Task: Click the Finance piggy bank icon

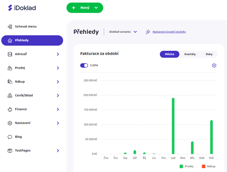Action: click(10, 109)
